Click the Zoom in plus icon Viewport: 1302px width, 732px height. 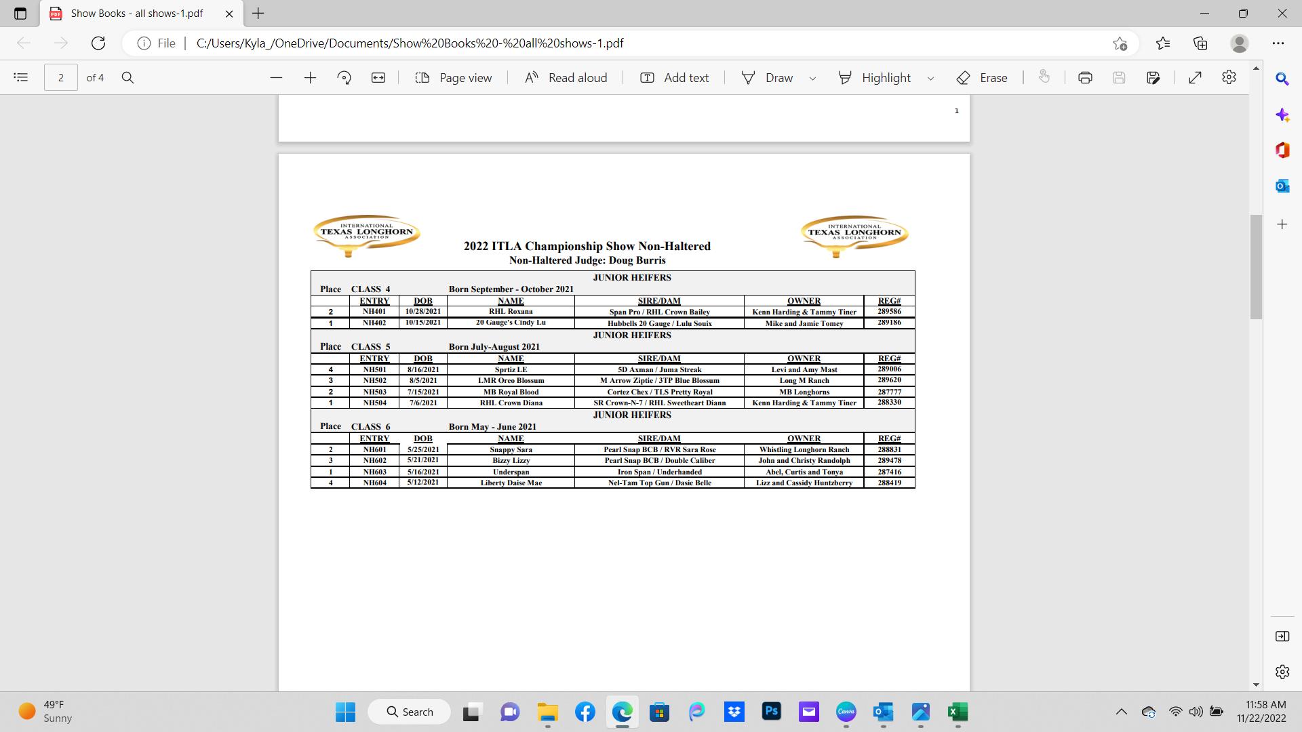[x=310, y=78]
